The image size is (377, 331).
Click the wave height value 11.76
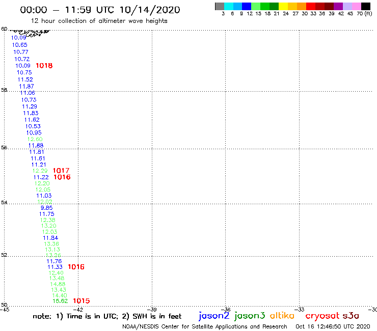(54, 261)
